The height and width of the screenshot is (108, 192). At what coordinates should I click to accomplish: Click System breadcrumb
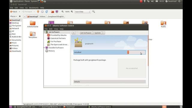point(97,33)
